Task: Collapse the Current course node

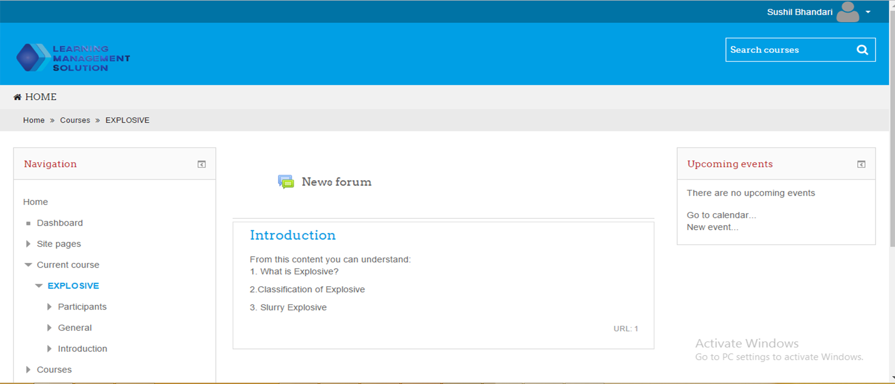Action: click(x=28, y=264)
